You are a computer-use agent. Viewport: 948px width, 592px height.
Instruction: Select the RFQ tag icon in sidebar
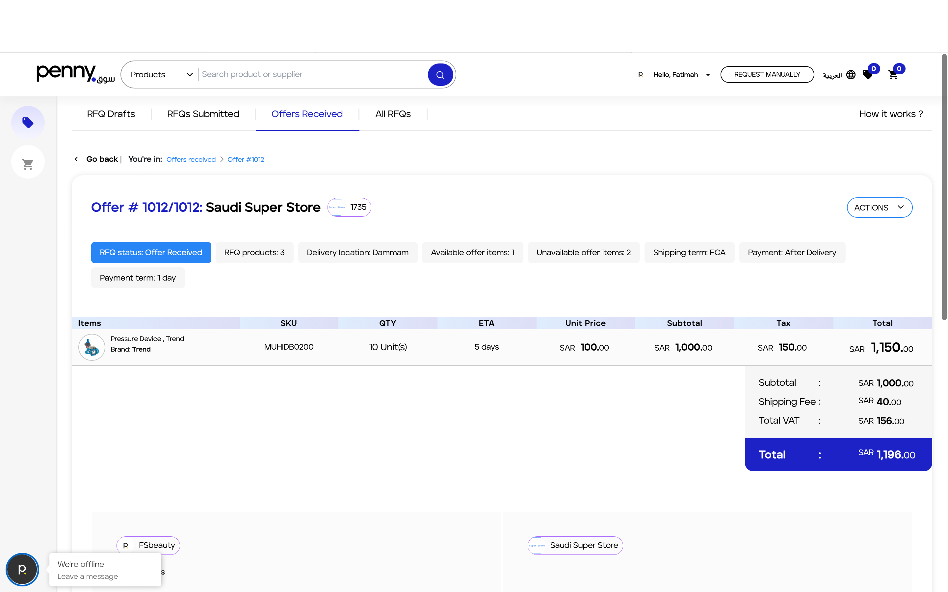[28, 123]
